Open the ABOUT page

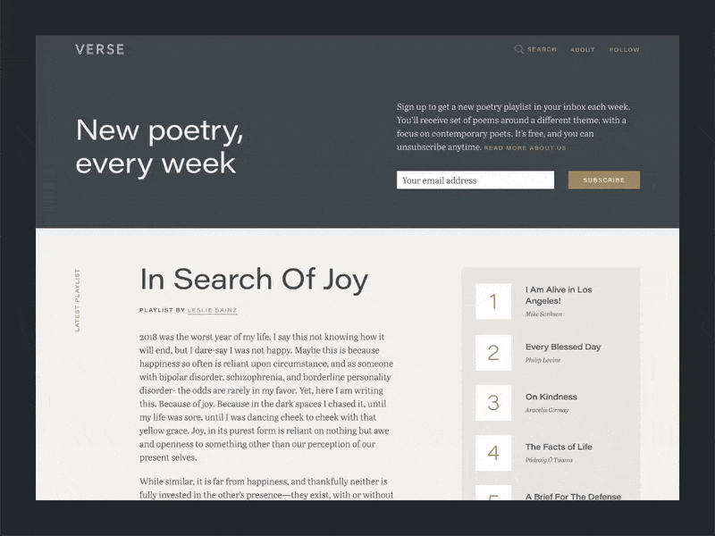point(582,49)
